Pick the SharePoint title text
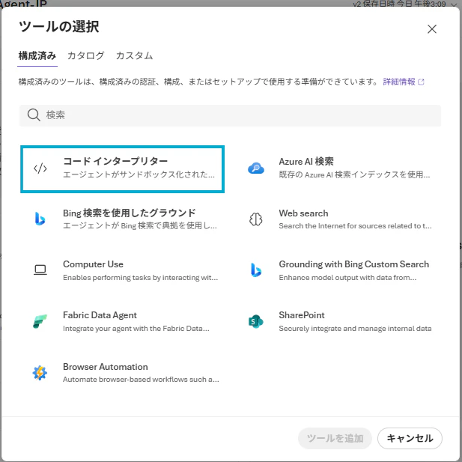The width and height of the screenshot is (462, 462). (x=302, y=315)
